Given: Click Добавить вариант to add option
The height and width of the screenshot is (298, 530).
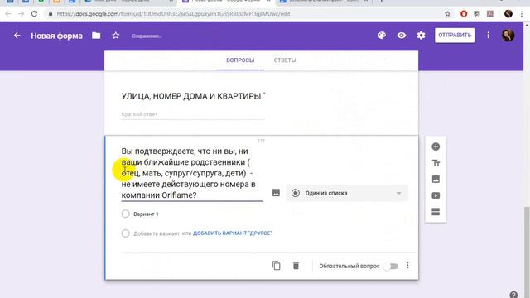Looking at the screenshot, I should click(157, 233).
